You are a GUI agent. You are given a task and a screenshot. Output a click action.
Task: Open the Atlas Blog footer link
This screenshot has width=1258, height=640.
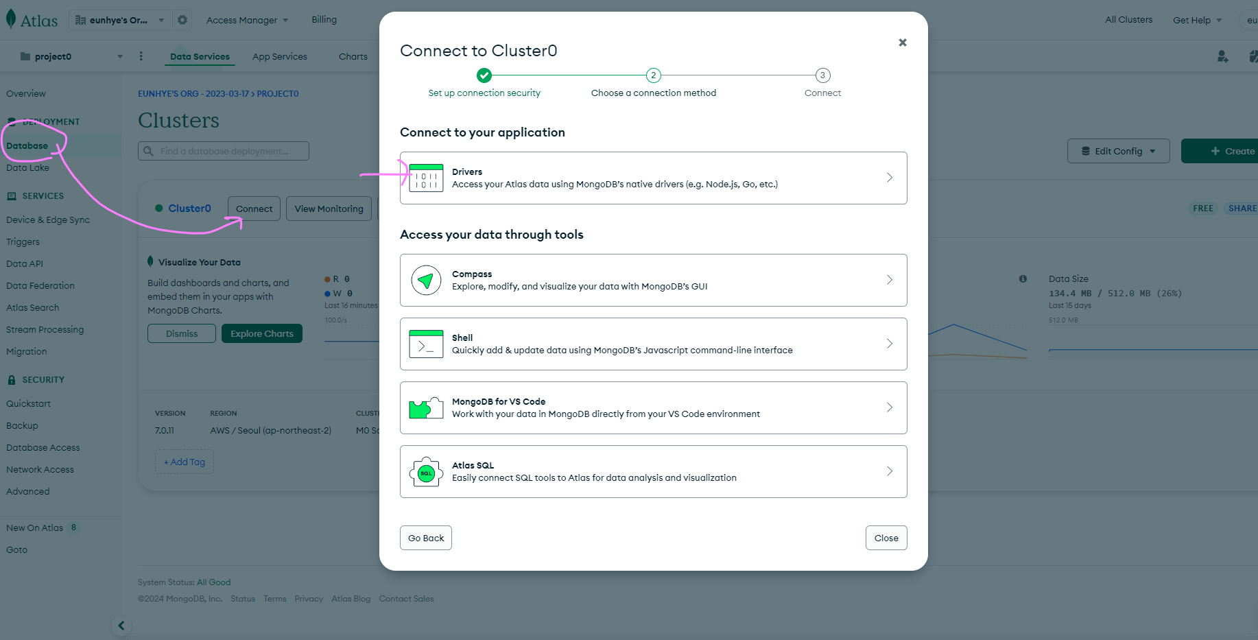coord(351,599)
